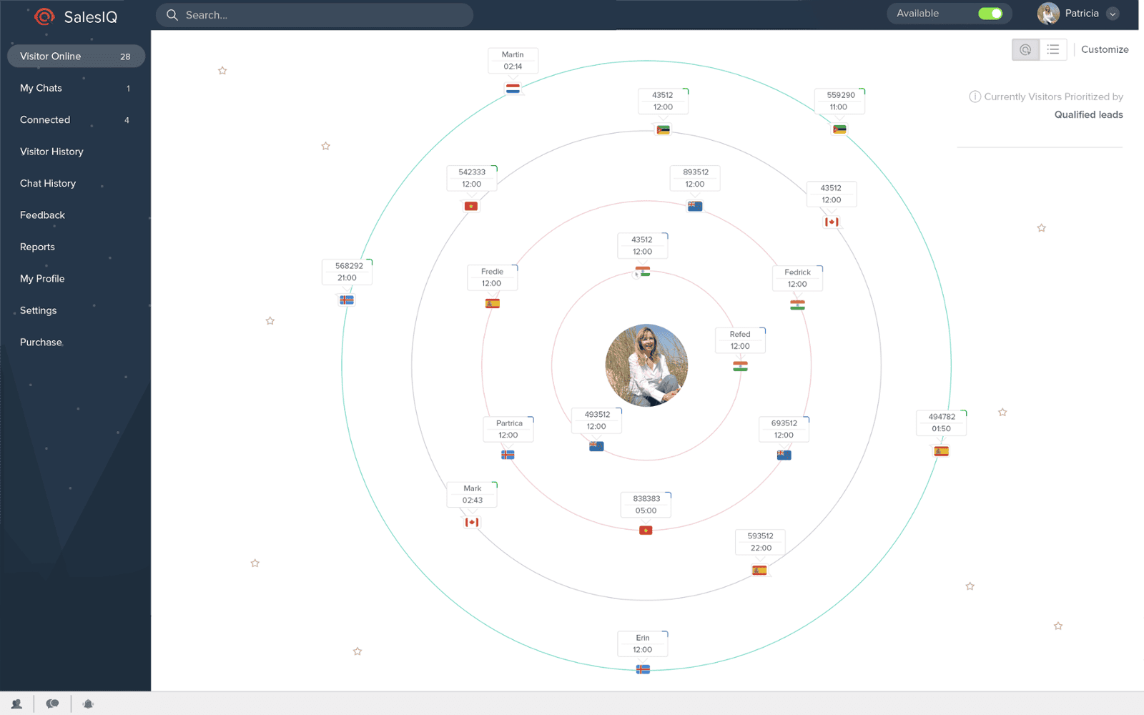
Task: Click Patricia's avatar in top bar
Action: tap(1048, 14)
